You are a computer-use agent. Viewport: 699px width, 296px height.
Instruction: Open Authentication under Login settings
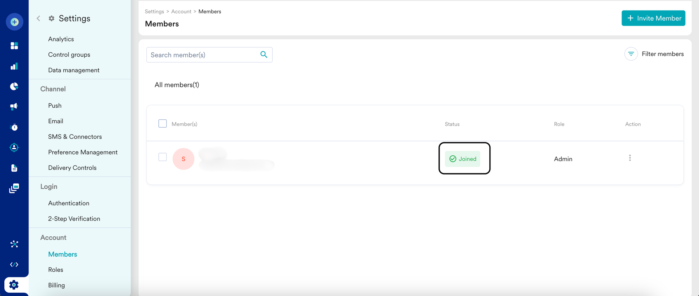click(69, 203)
